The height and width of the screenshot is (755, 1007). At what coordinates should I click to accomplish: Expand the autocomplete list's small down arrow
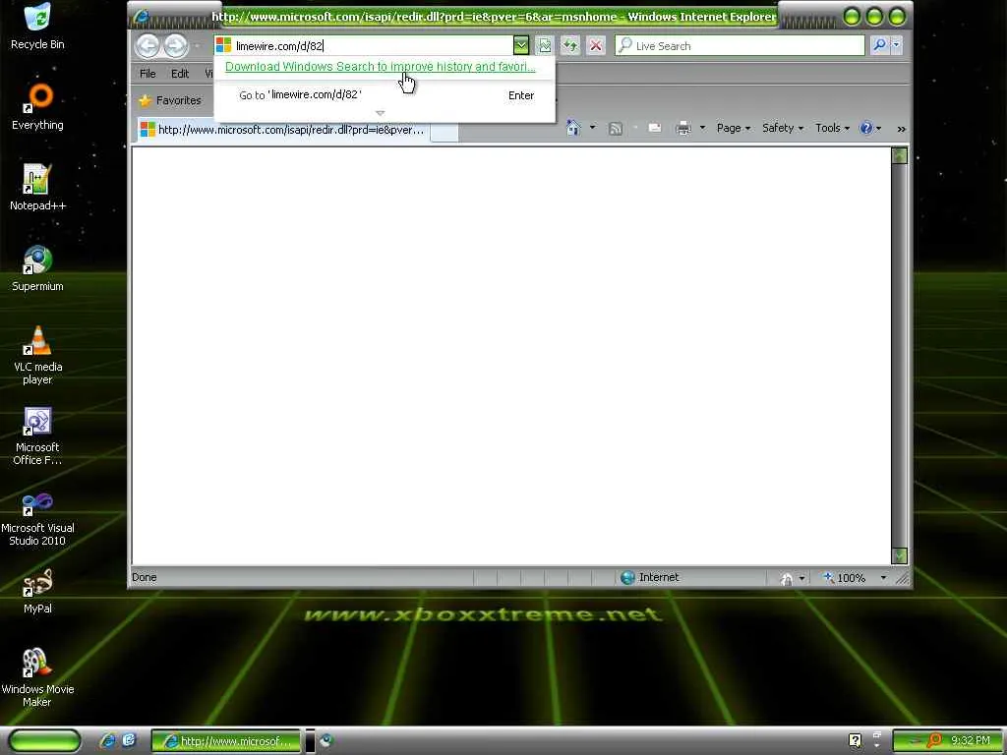pos(381,113)
